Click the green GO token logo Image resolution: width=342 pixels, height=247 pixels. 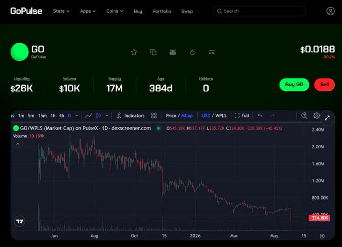click(x=20, y=52)
